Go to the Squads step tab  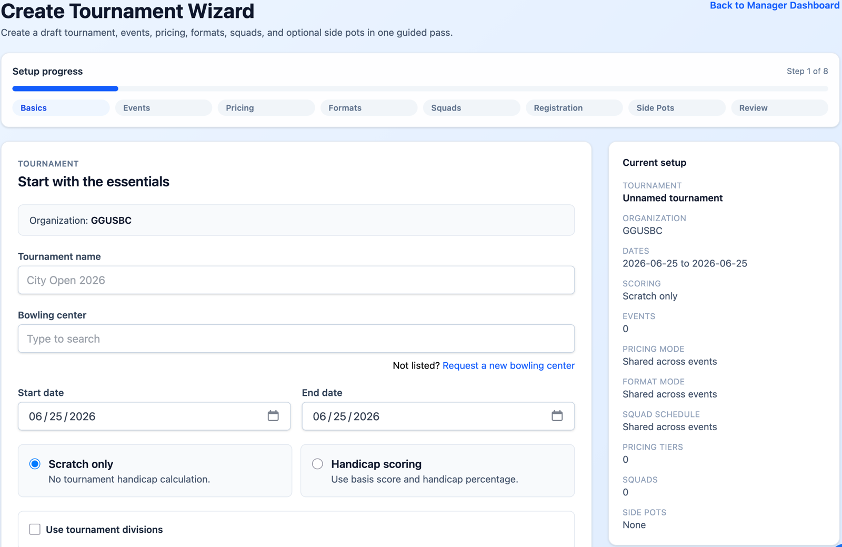[x=472, y=108]
